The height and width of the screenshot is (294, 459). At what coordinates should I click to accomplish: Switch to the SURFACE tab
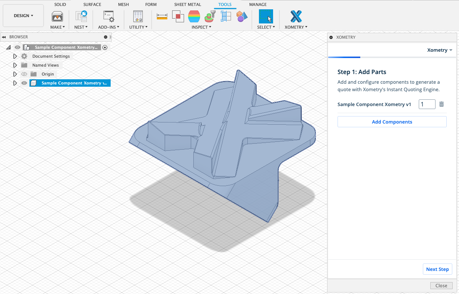click(x=92, y=4)
